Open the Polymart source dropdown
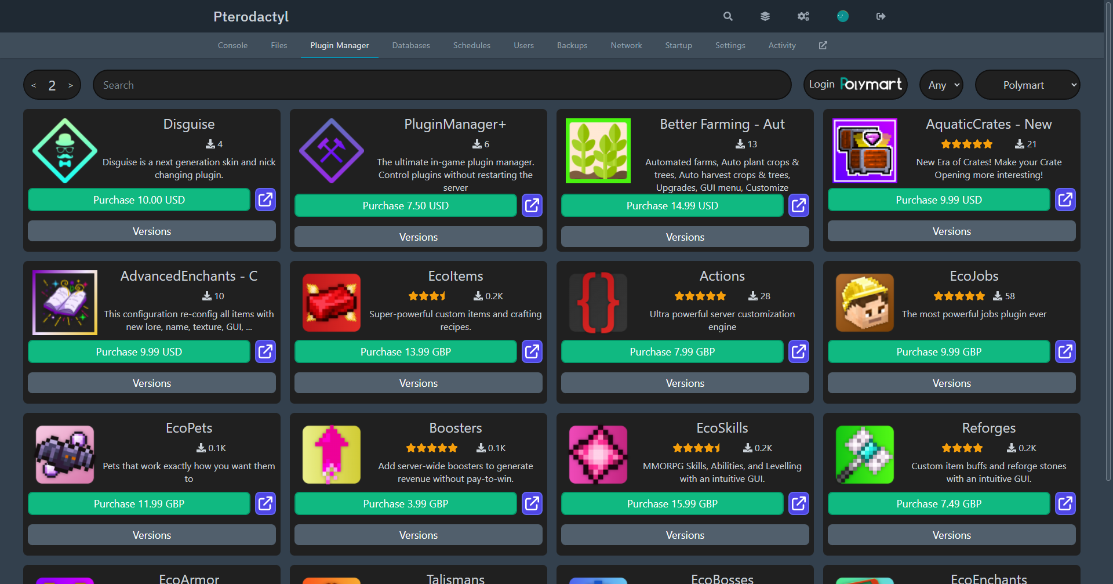Viewport: 1113px width, 584px height. [1028, 85]
